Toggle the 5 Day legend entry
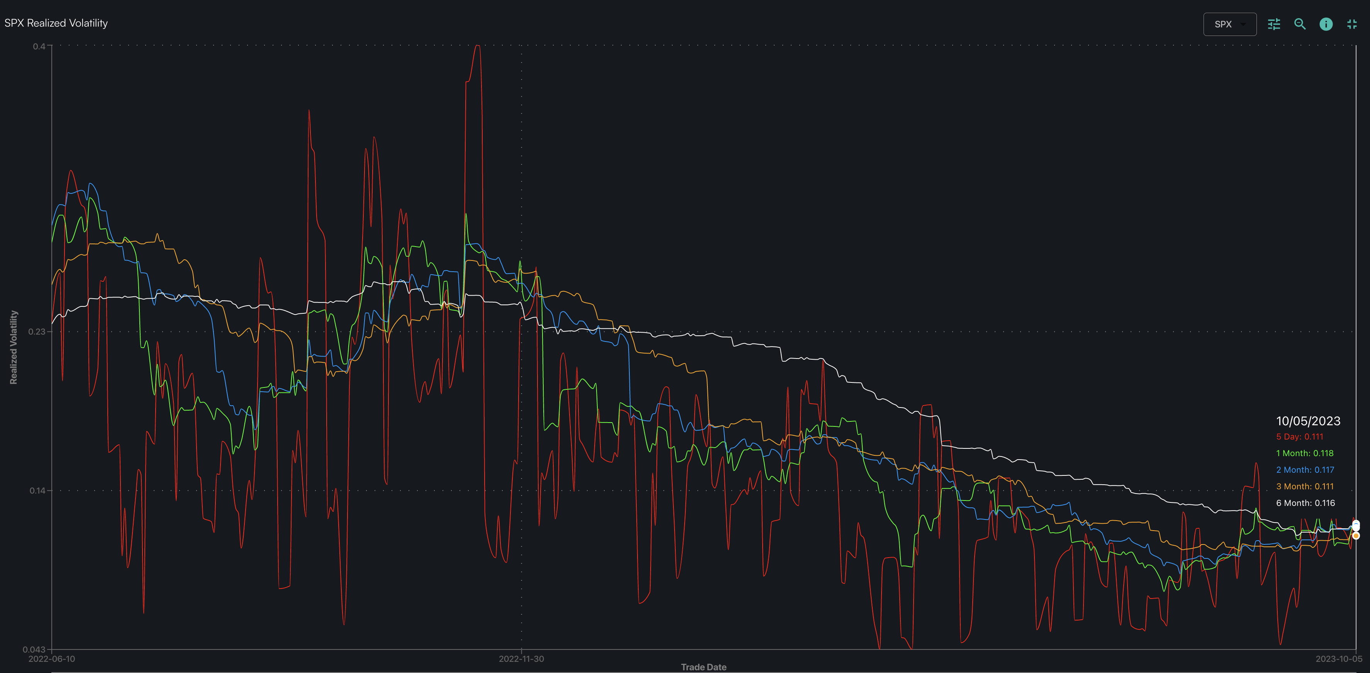The height and width of the screenshot is (673, 1370). [x=1299, y=437]
